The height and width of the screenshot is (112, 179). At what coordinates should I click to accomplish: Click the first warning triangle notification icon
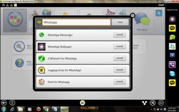(x=8, y=5)
